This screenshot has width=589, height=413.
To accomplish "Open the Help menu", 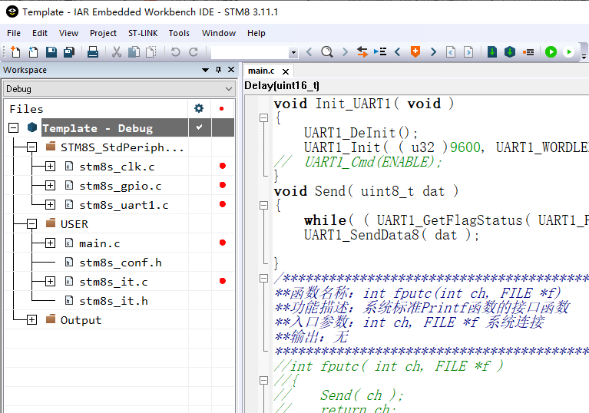I will [x=256, y=33].
